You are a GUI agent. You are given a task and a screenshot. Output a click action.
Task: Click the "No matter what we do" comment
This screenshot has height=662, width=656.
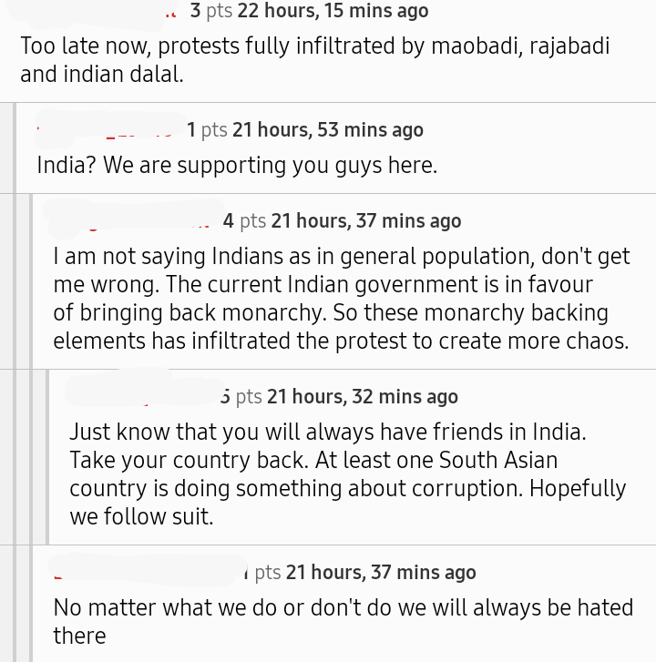pos(343,621)
